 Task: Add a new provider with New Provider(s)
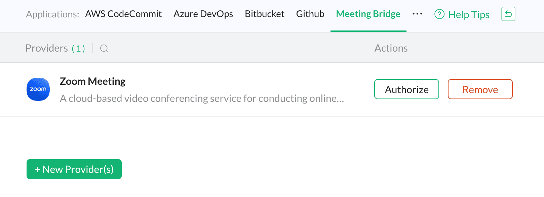click(74, 169)
